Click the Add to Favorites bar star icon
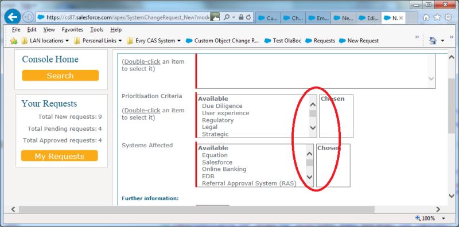The height and width of the screenshot is (227, 459). (x=14, y=41)
